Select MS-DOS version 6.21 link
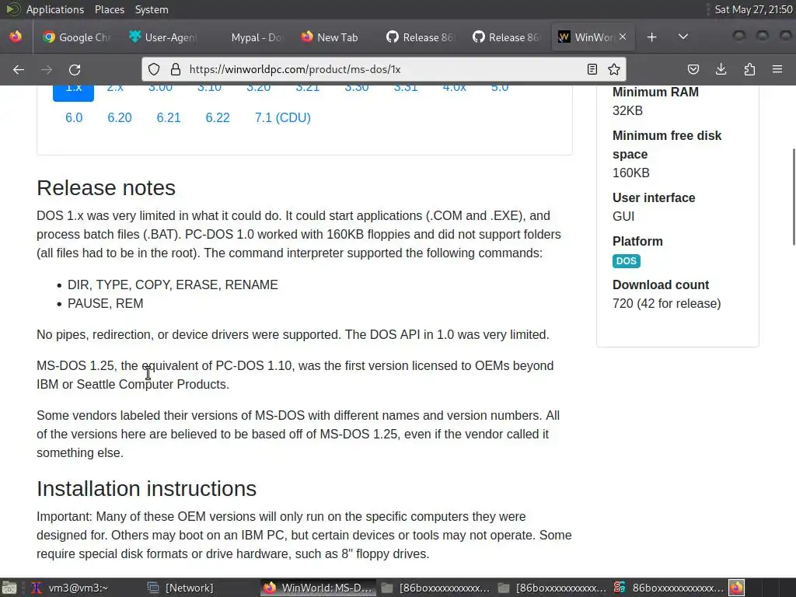 (x=169, y=118)
